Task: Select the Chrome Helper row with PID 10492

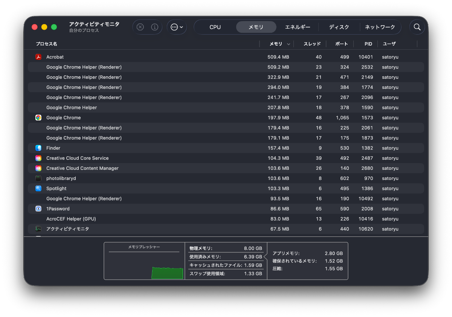Action: (x=226, y=198)
